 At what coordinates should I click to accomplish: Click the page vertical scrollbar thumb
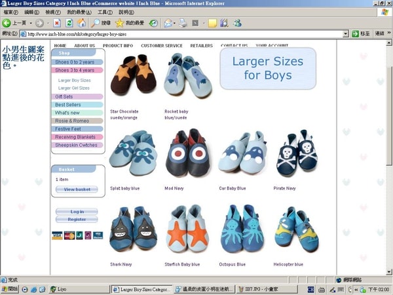coord(388,116)
